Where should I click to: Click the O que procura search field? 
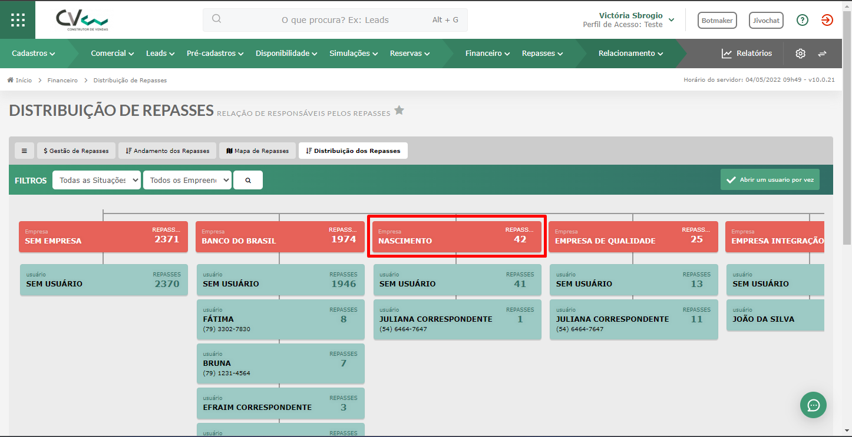point(335,19)
